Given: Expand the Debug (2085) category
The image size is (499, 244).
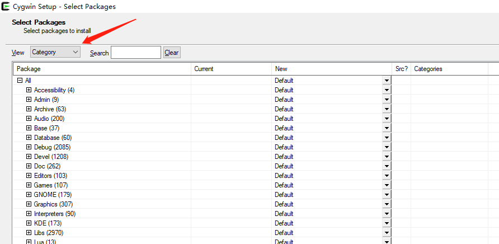Looking at the screenshot, I should (x=29, y=147).
